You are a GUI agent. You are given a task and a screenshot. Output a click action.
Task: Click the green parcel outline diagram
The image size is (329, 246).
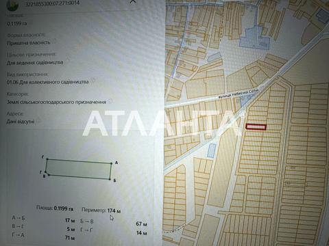[x=79, y=169]
